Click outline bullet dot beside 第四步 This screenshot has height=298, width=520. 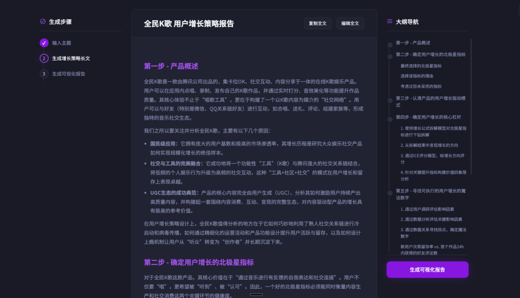[390, 119]
